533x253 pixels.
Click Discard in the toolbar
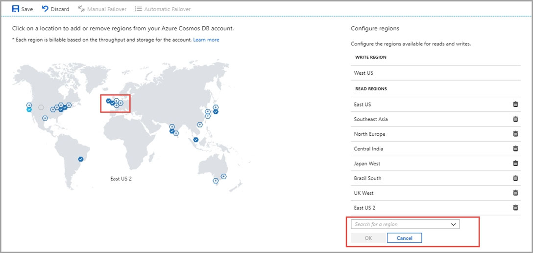tap(55, 9)
